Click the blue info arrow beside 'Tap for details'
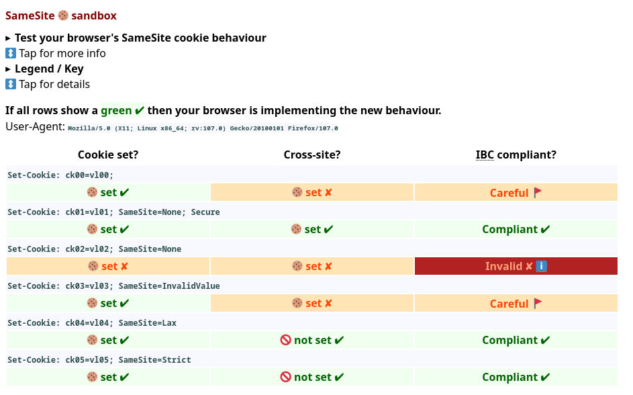Image resolution: width=633 pixels, height=395 pixels. point(10,84)
